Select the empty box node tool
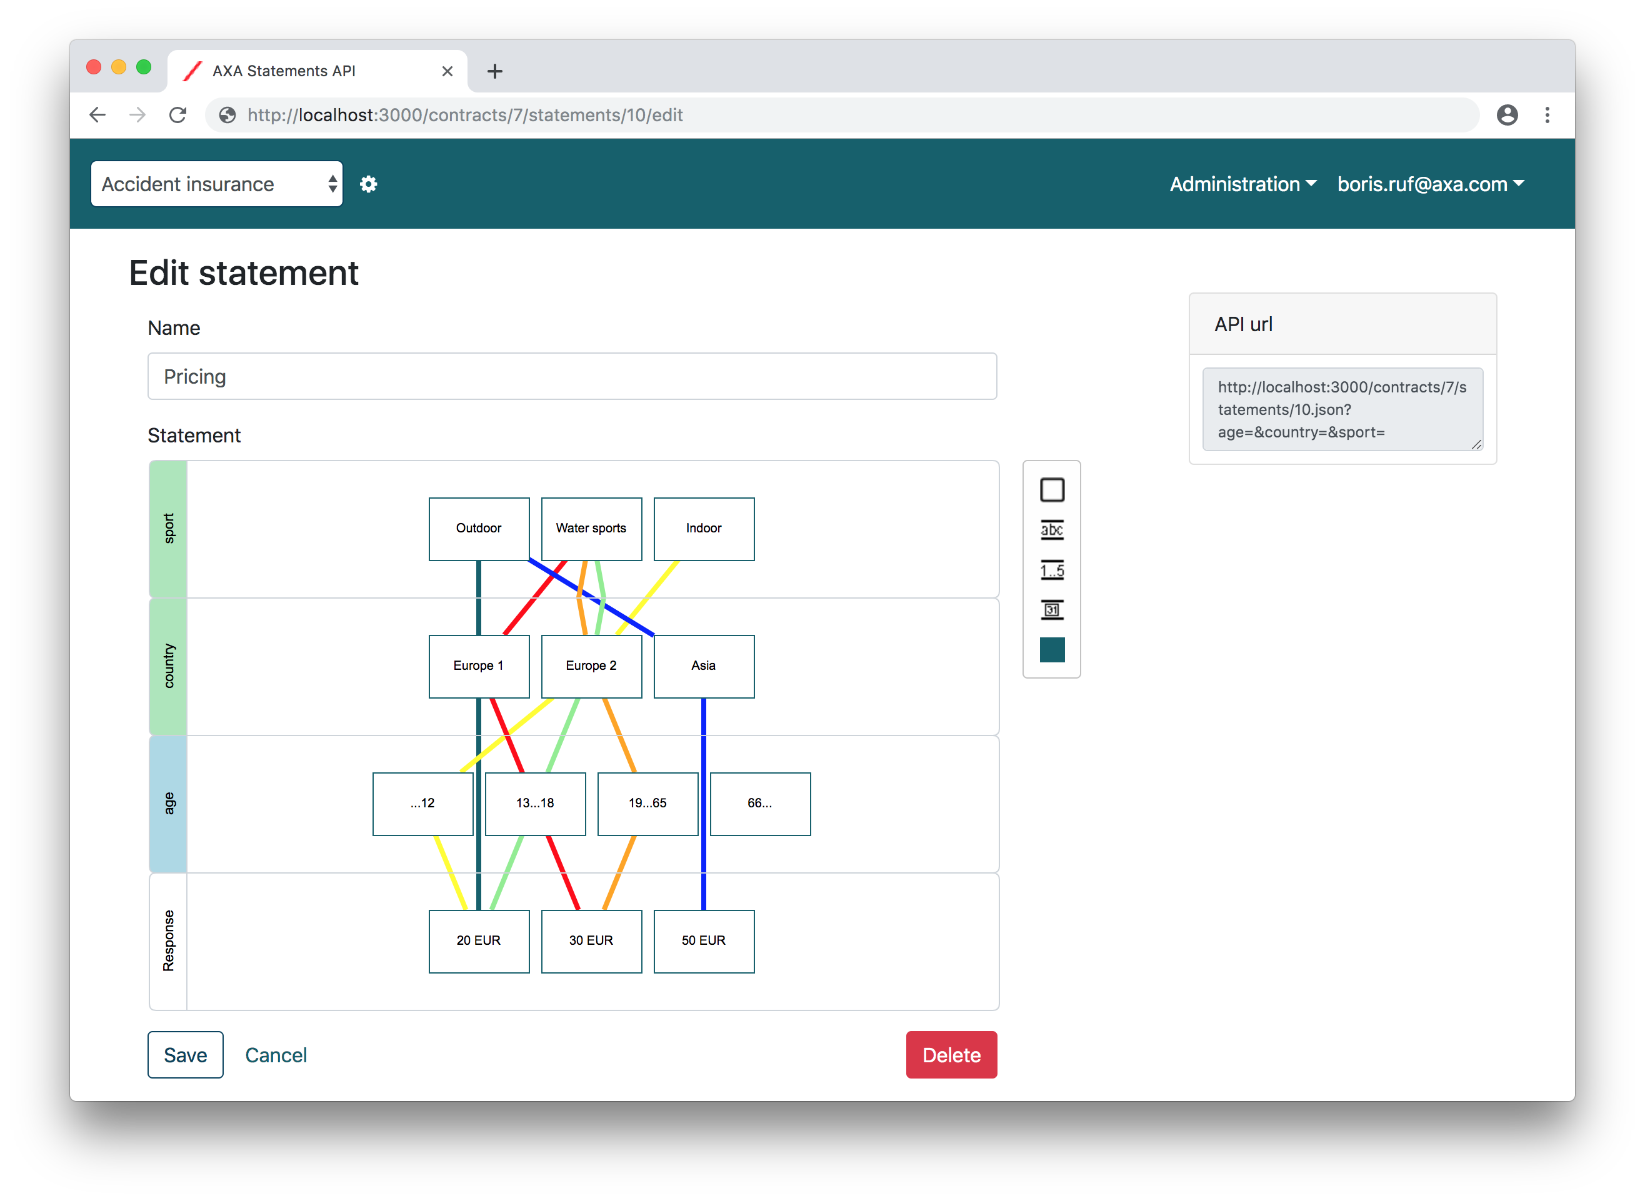The width and height of the screenshot is (1645, 1201). tap(1052, 490)
